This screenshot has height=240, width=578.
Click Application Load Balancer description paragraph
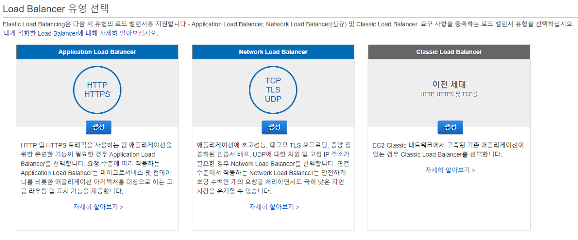coord(97,168)
